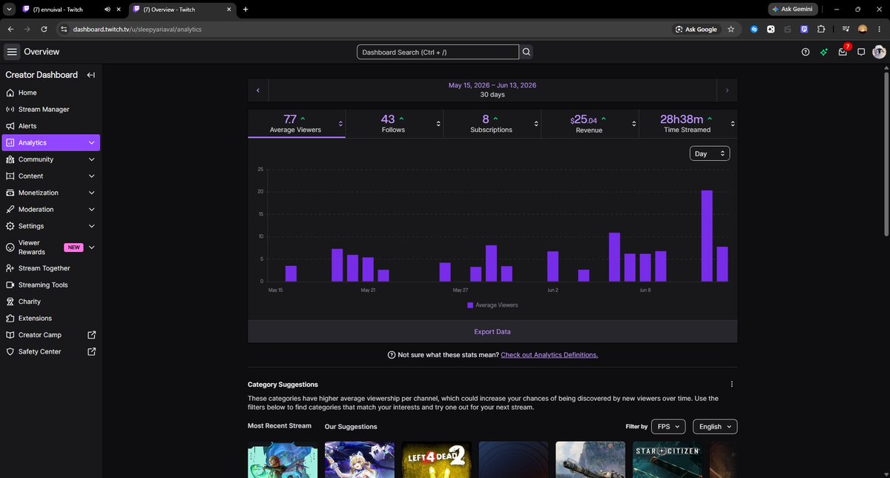Open the Analytics Definitions link
This screenshot has height=478, width=890.
tap(549, 355)
